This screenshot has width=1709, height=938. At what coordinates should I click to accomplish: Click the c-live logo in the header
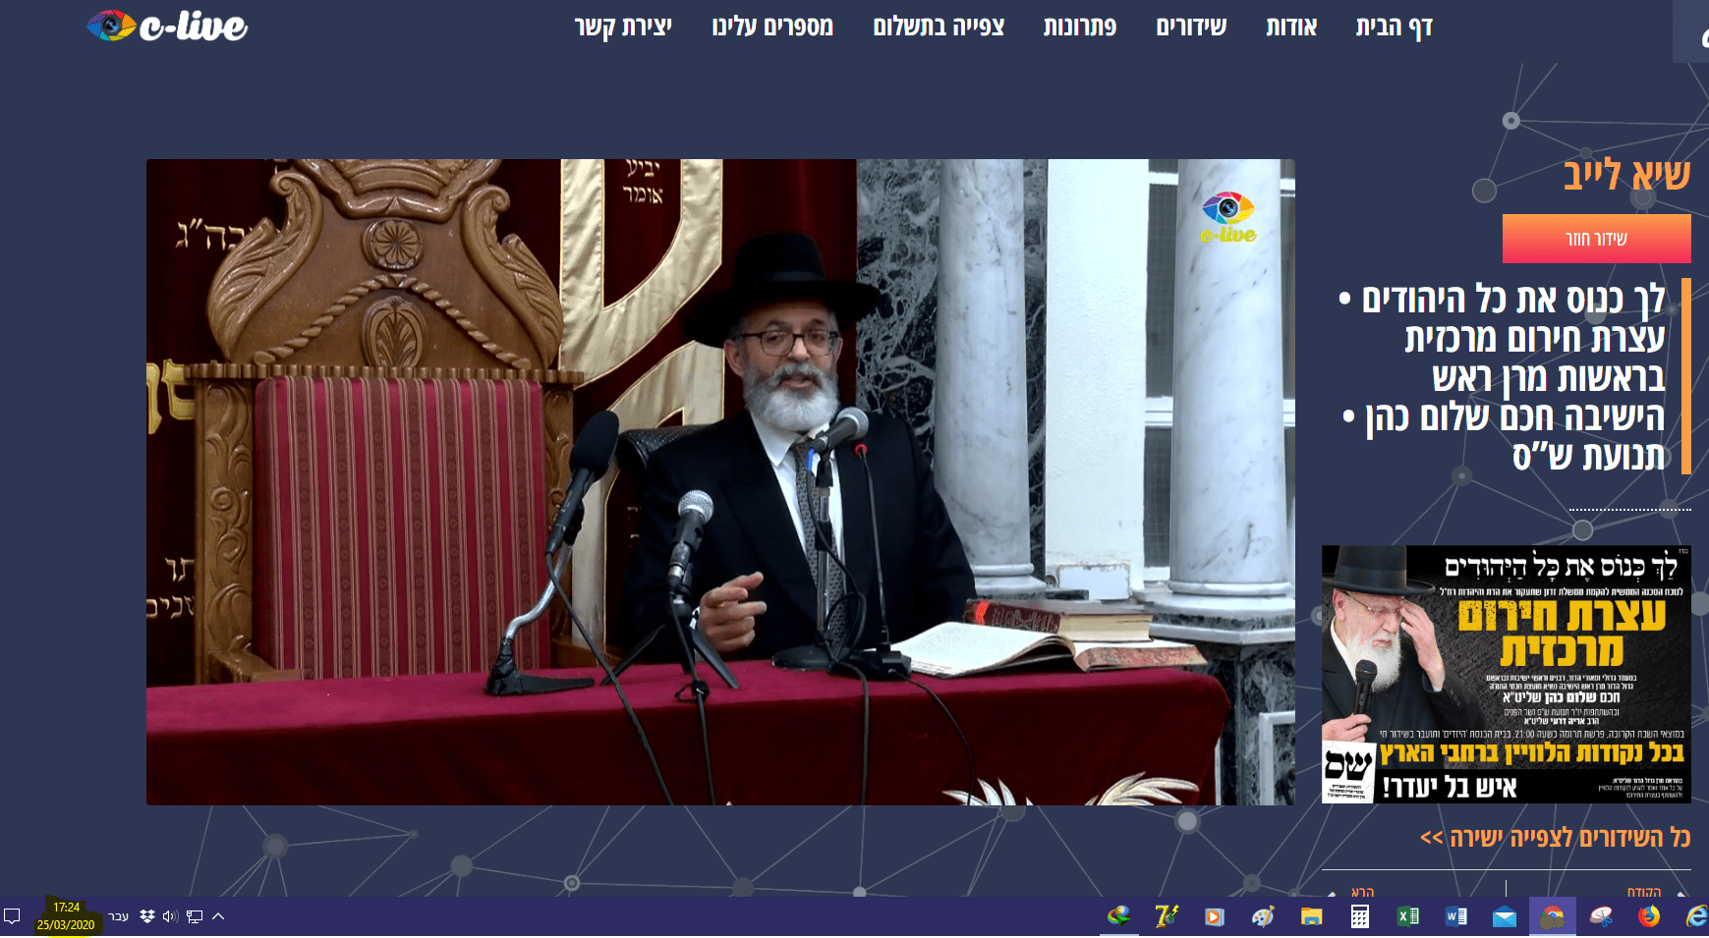coord(167,26)
